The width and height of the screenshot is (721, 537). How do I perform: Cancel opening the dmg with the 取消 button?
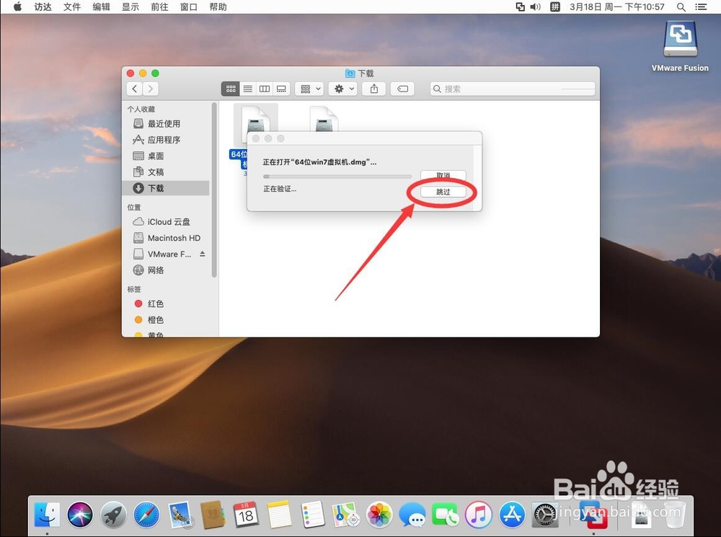442,175
